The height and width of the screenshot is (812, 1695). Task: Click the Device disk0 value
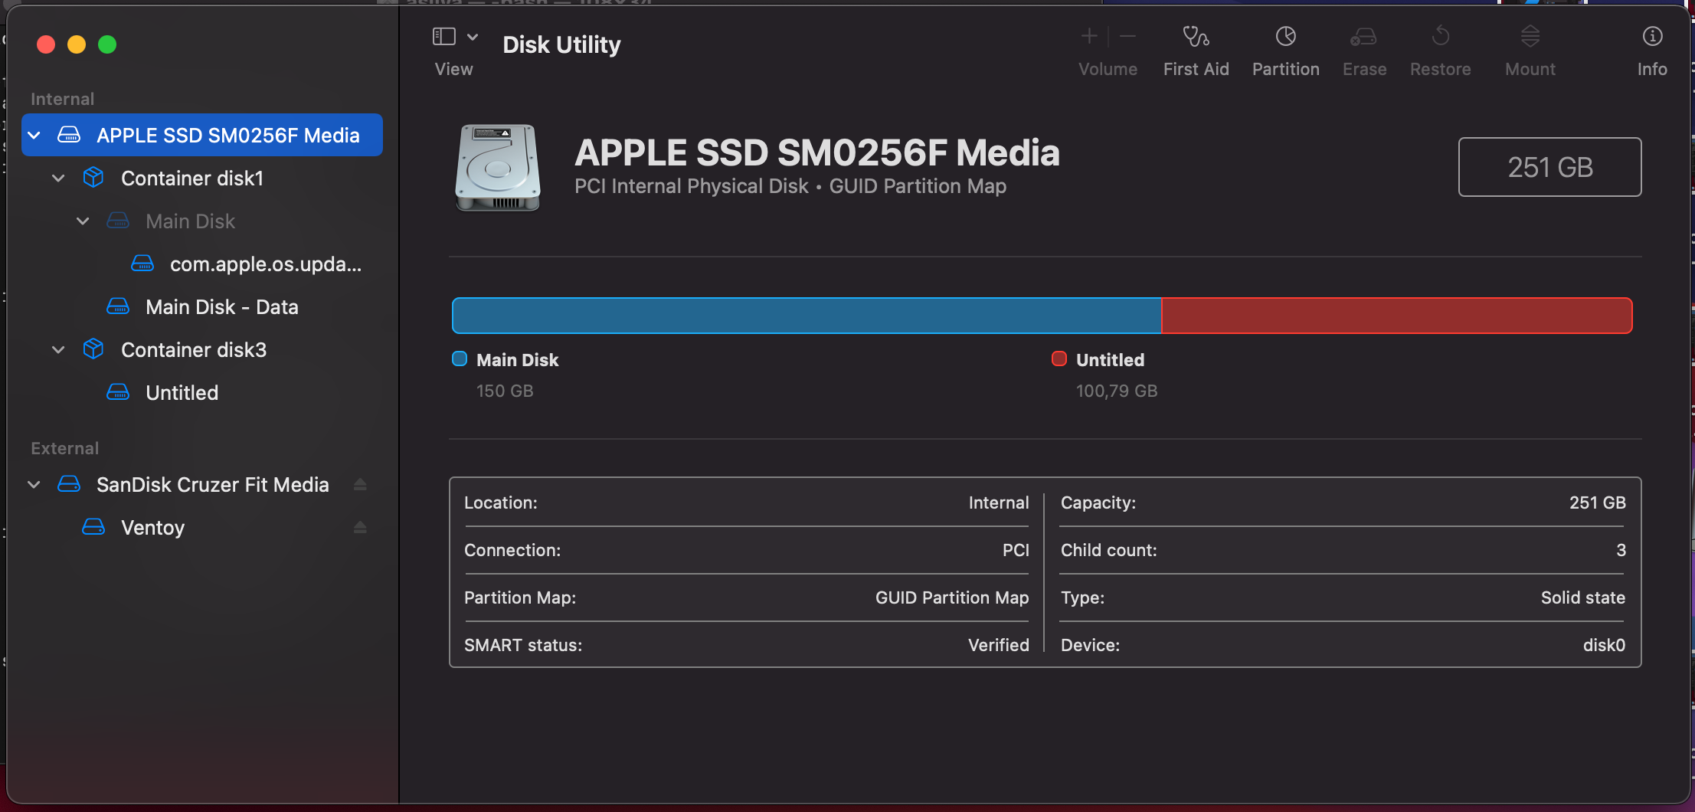tap(1604, 645)
